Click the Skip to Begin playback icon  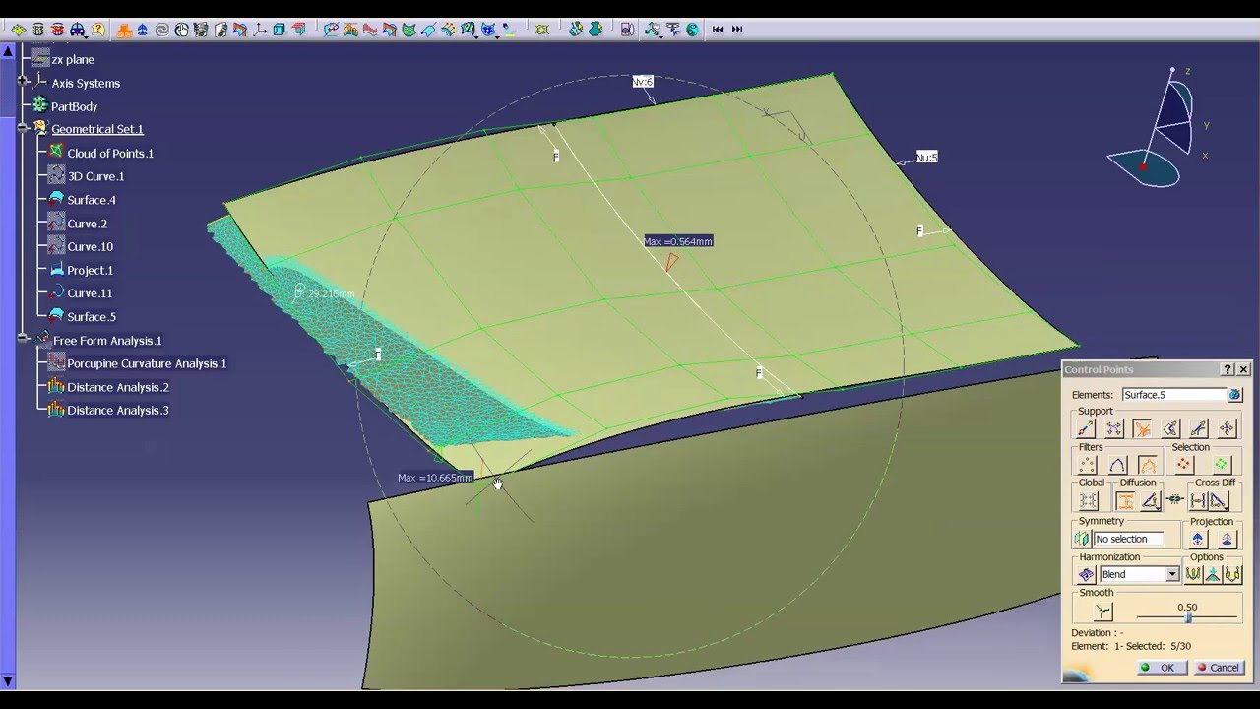tap(718, 30)
